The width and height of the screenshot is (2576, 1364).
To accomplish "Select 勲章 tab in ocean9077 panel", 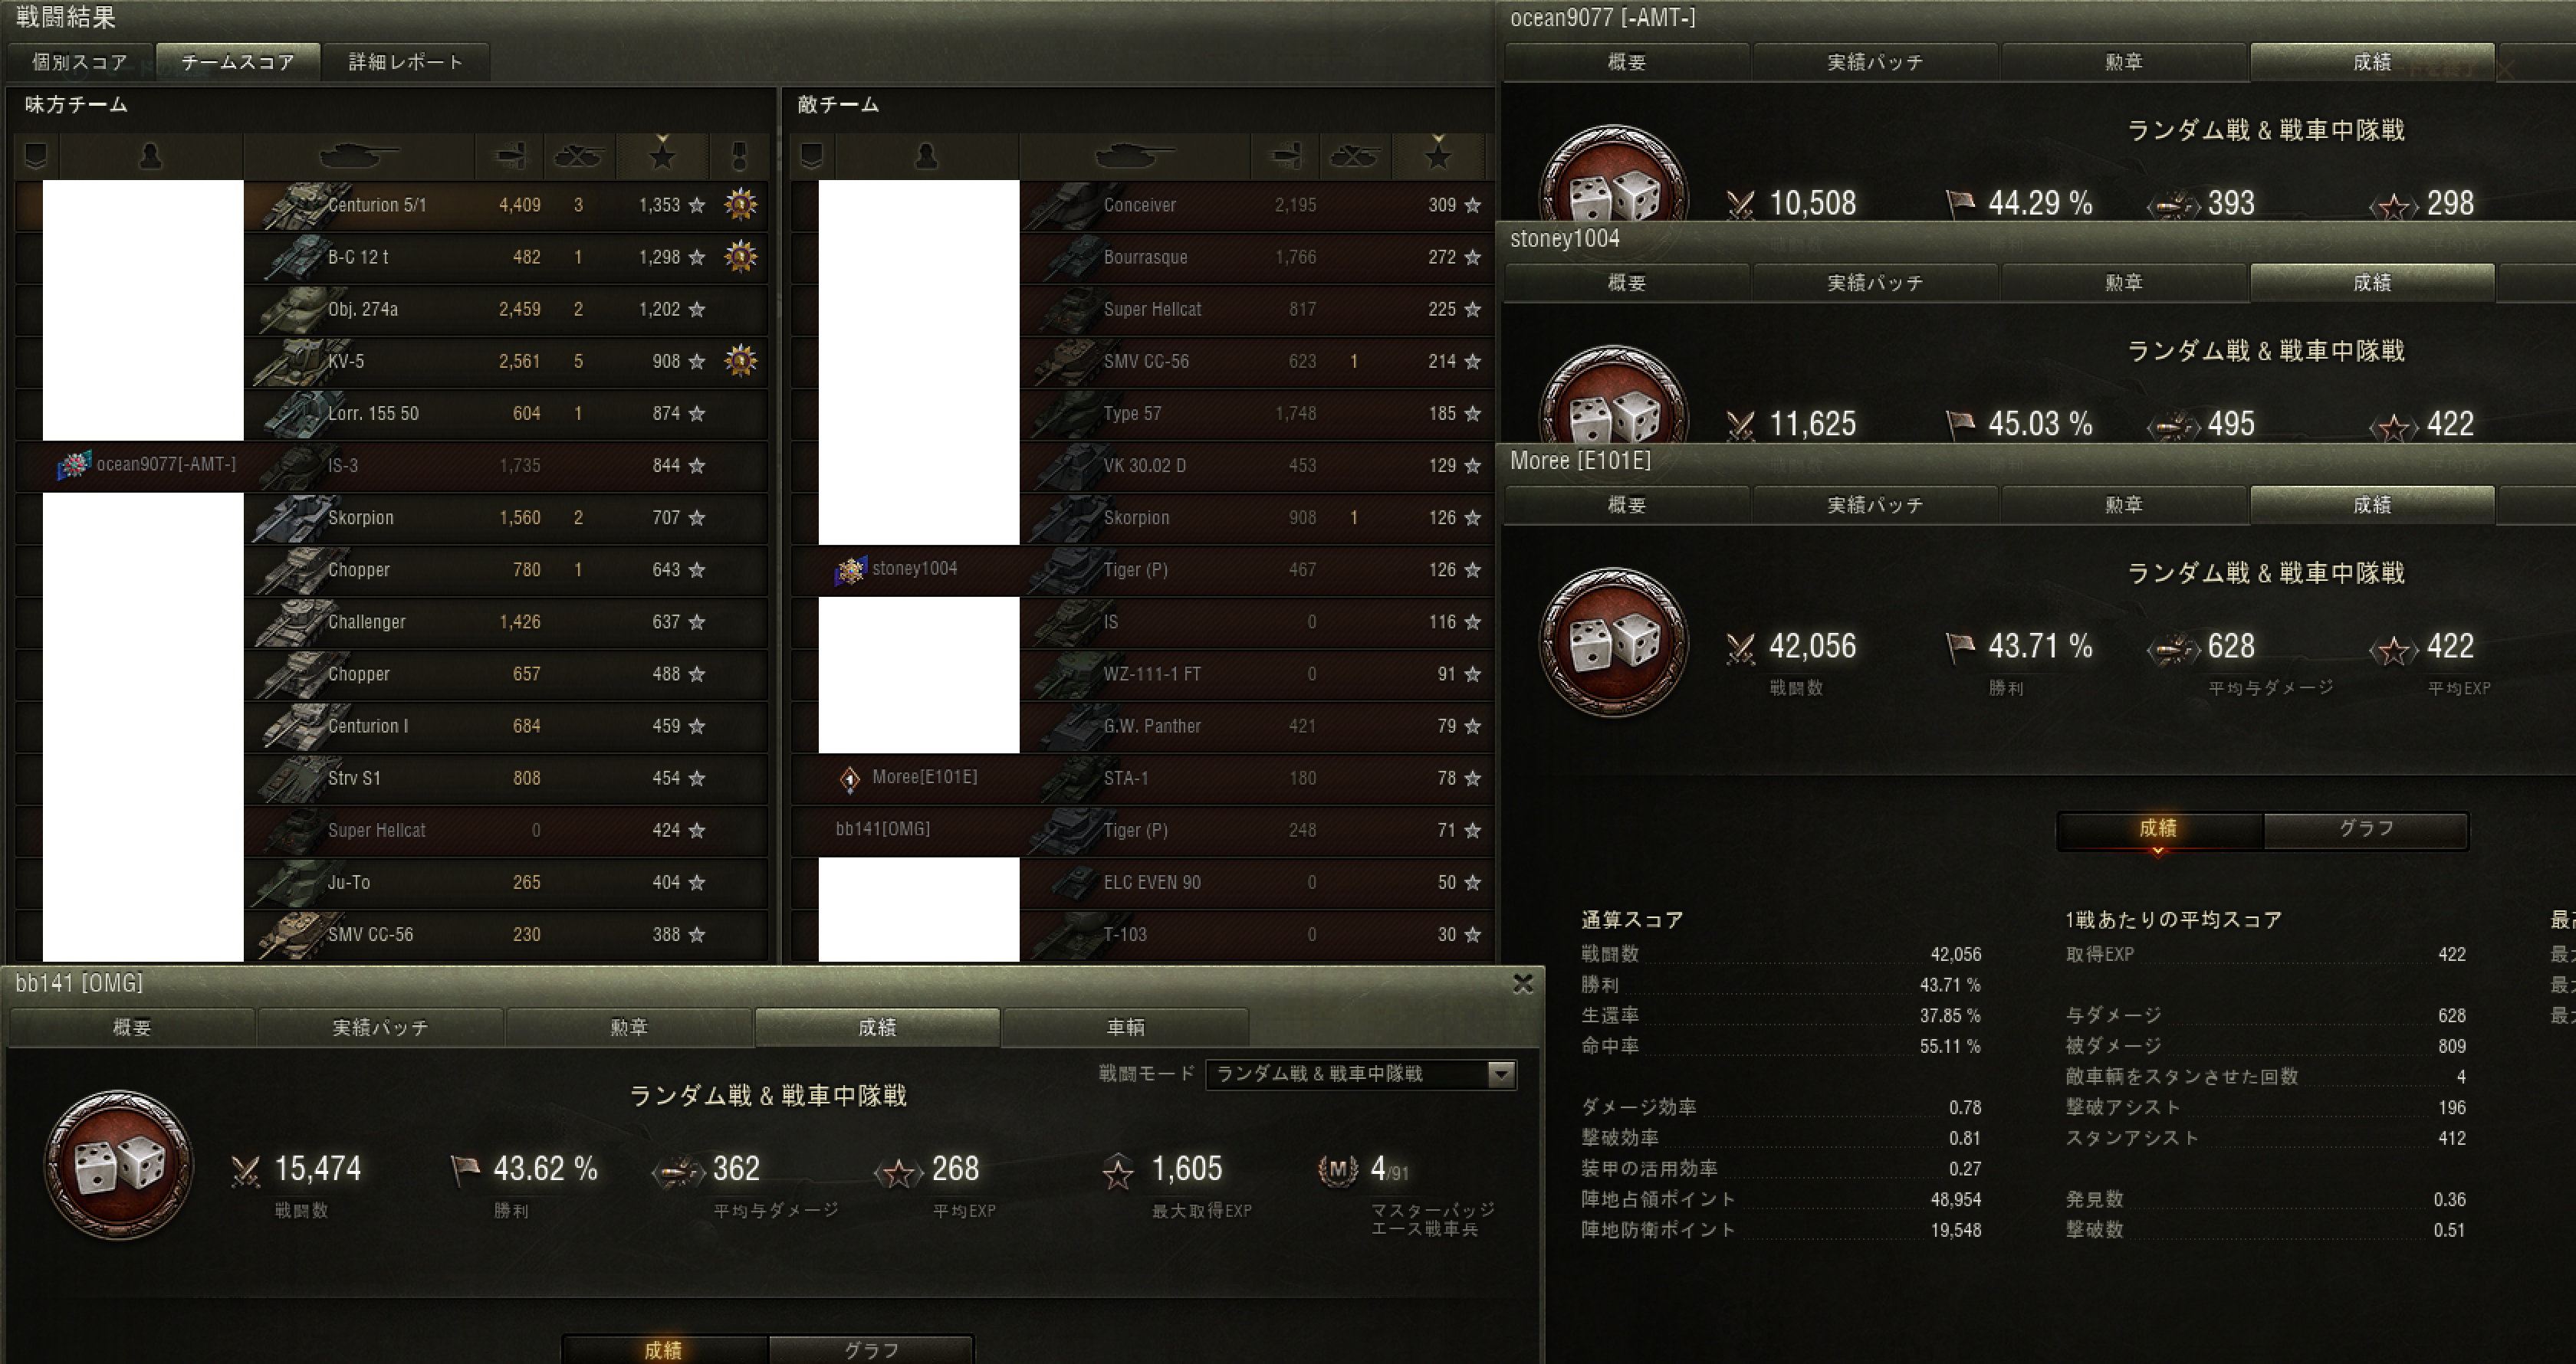I will pyautogui.click(x=2124, y=62).
